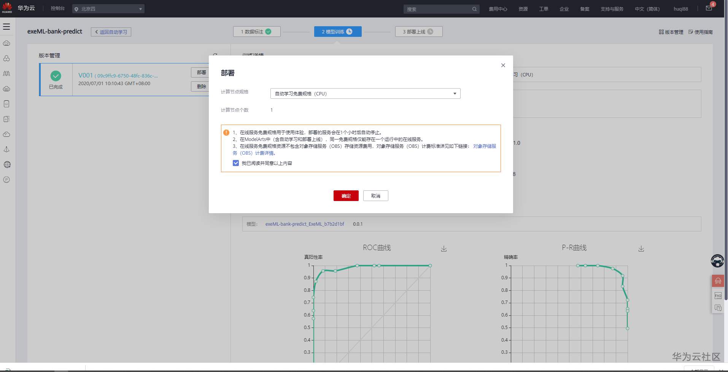
Task: Open the 中文(简体) language menu
Action: (x=647, y=9)
